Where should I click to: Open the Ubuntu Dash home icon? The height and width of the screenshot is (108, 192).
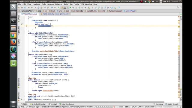pos(13,7)
